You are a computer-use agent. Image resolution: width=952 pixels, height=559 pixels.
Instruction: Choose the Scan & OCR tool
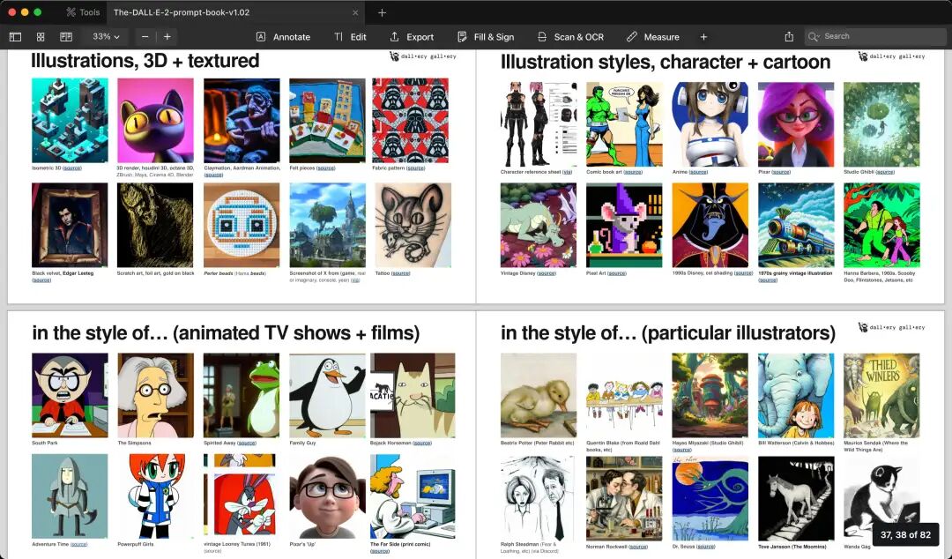coord(570,37)
